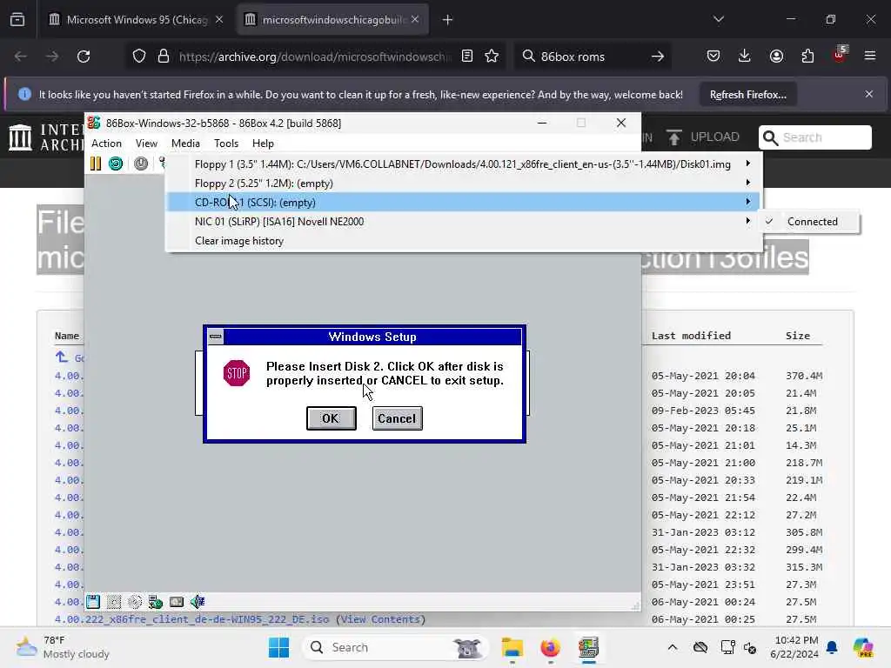The height and width of the screenshot is (668, 891).
Task: Save page to Pocket icon
Action: point(713,57)
